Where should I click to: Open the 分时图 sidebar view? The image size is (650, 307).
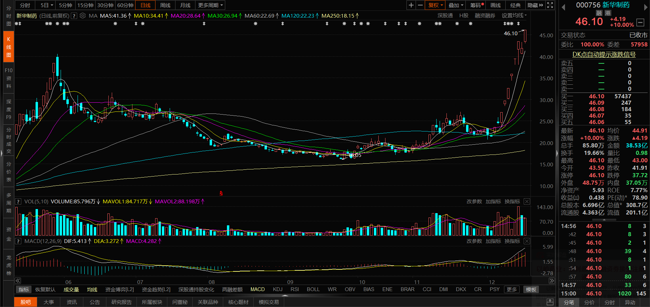[9, 16]
